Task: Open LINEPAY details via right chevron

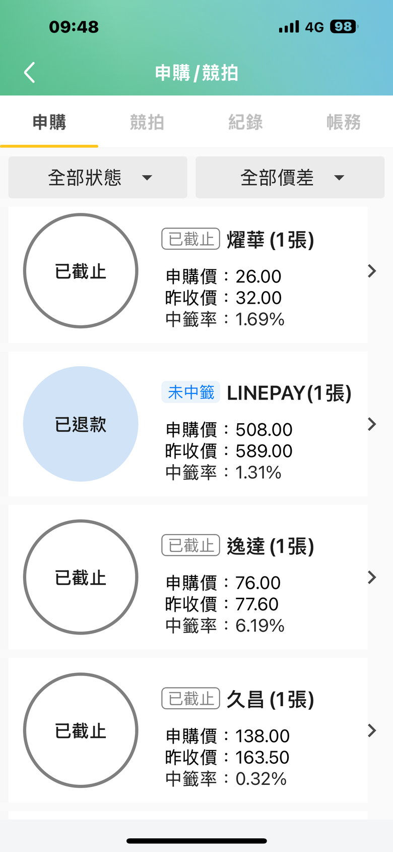Action: tap(372, 424)
